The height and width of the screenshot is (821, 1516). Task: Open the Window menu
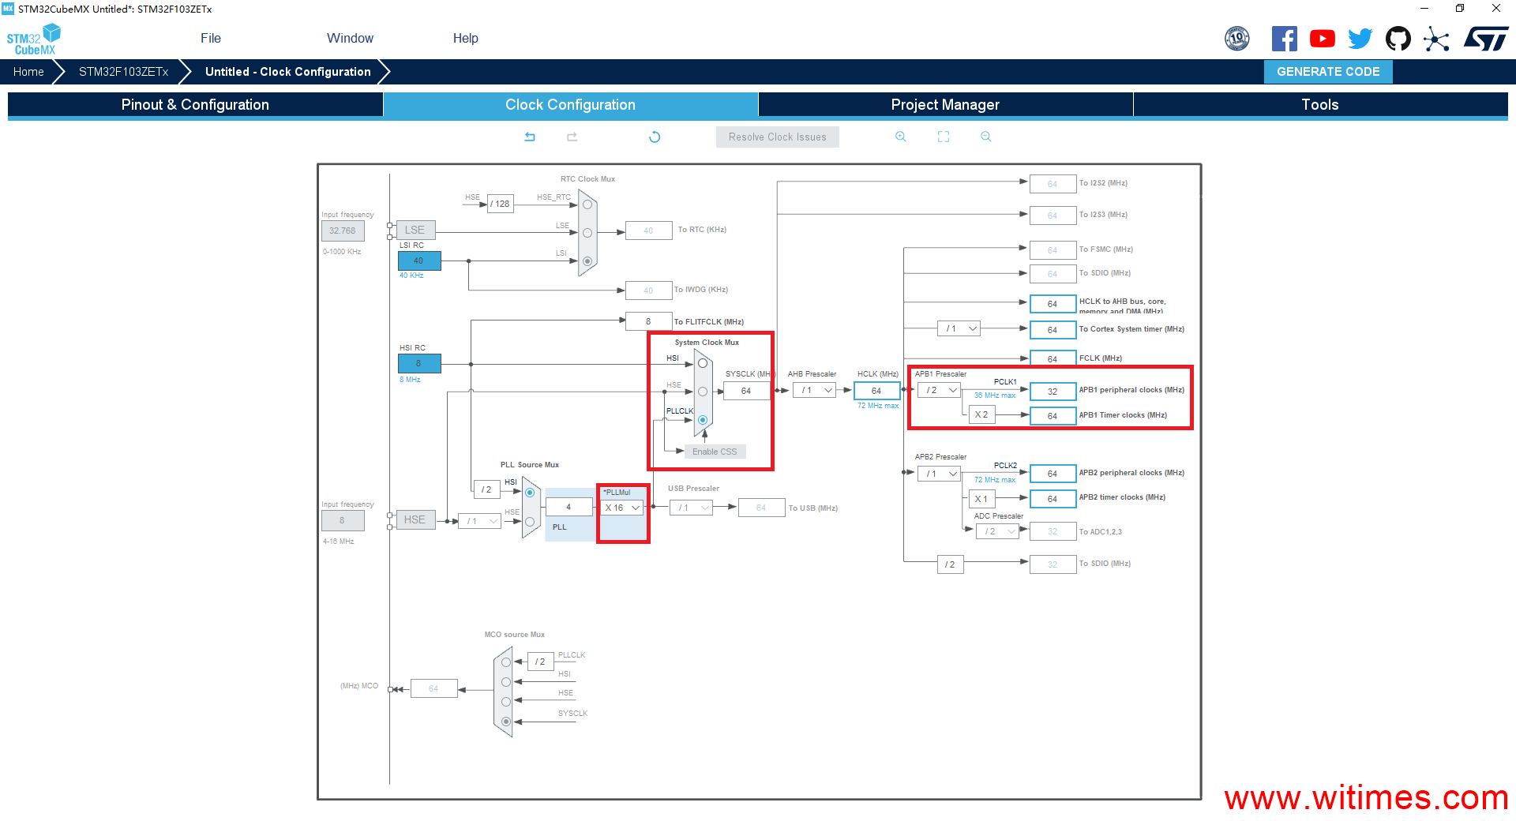point(350,38)
